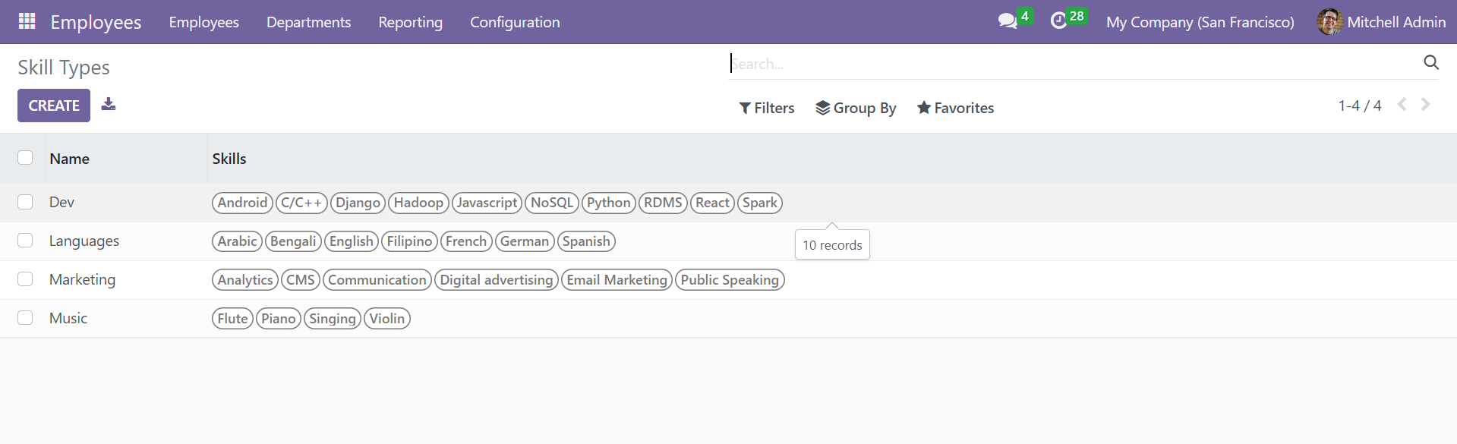Click the C/C++ skill tag
Screen dimensions: 1457x444
point(301,203)
